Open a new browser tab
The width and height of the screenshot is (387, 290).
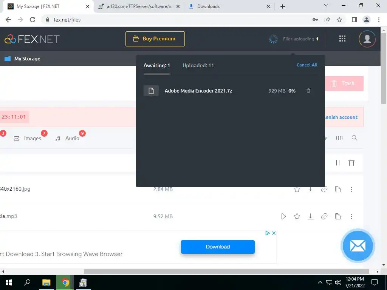point(283,6)
